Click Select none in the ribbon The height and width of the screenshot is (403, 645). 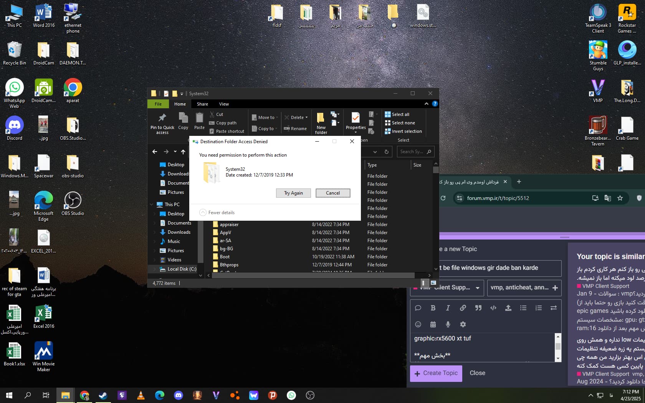click(x=400, y=123)
